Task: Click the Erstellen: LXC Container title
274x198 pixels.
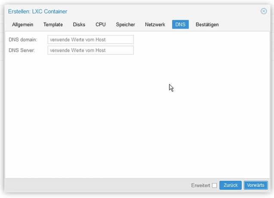Action: coord(37,12)
